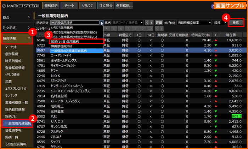Image resolution: width=248 pixels, height=149 pixels.
Task: Choose 短期(14日)信用銘柄 option
Action: (77, 42)
